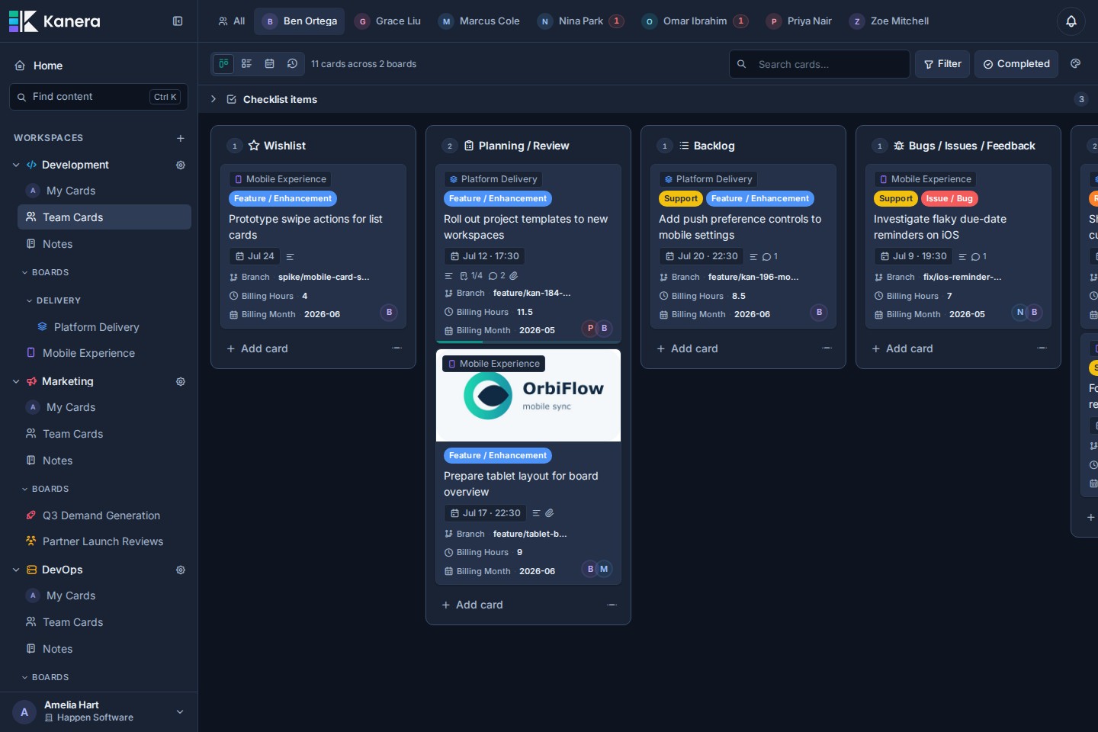1098x732 pixels.
Task: Open Find content search box
Action: pos(99,97)
